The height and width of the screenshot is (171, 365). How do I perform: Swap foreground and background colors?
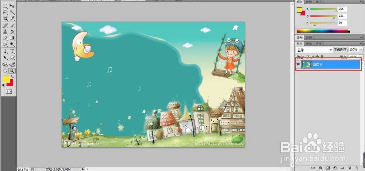(x=12, y=76)
